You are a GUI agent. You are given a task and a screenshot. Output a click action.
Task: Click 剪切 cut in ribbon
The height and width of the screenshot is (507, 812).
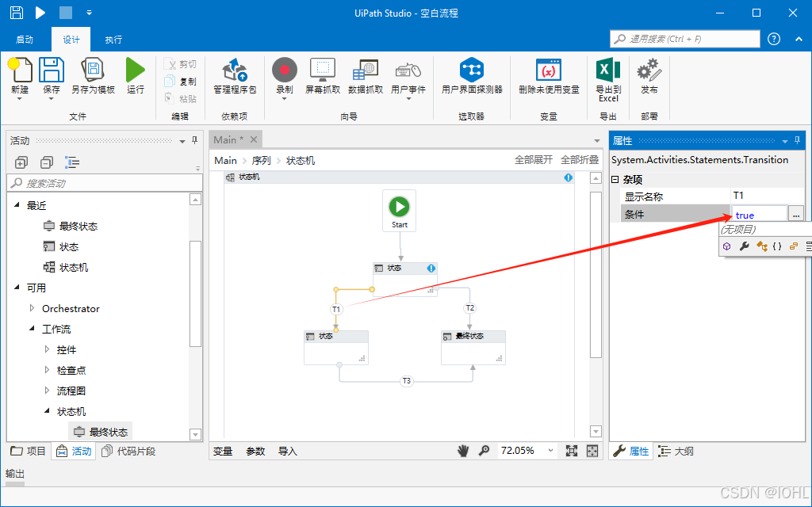[x=180, y=64]
